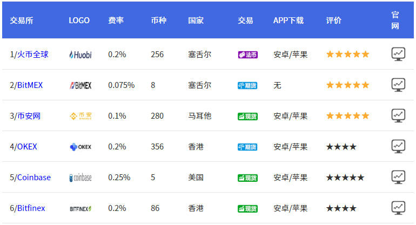Click the BitMEX logo image

click(80, 85)
